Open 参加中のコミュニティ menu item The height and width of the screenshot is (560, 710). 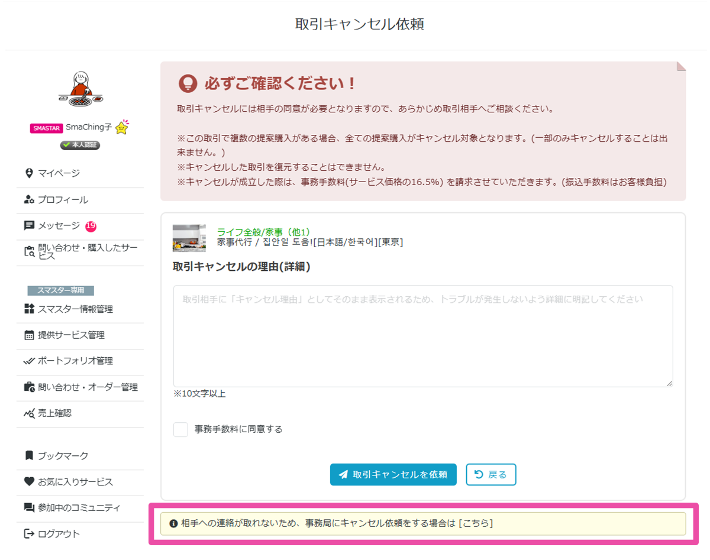pos(79,508)
